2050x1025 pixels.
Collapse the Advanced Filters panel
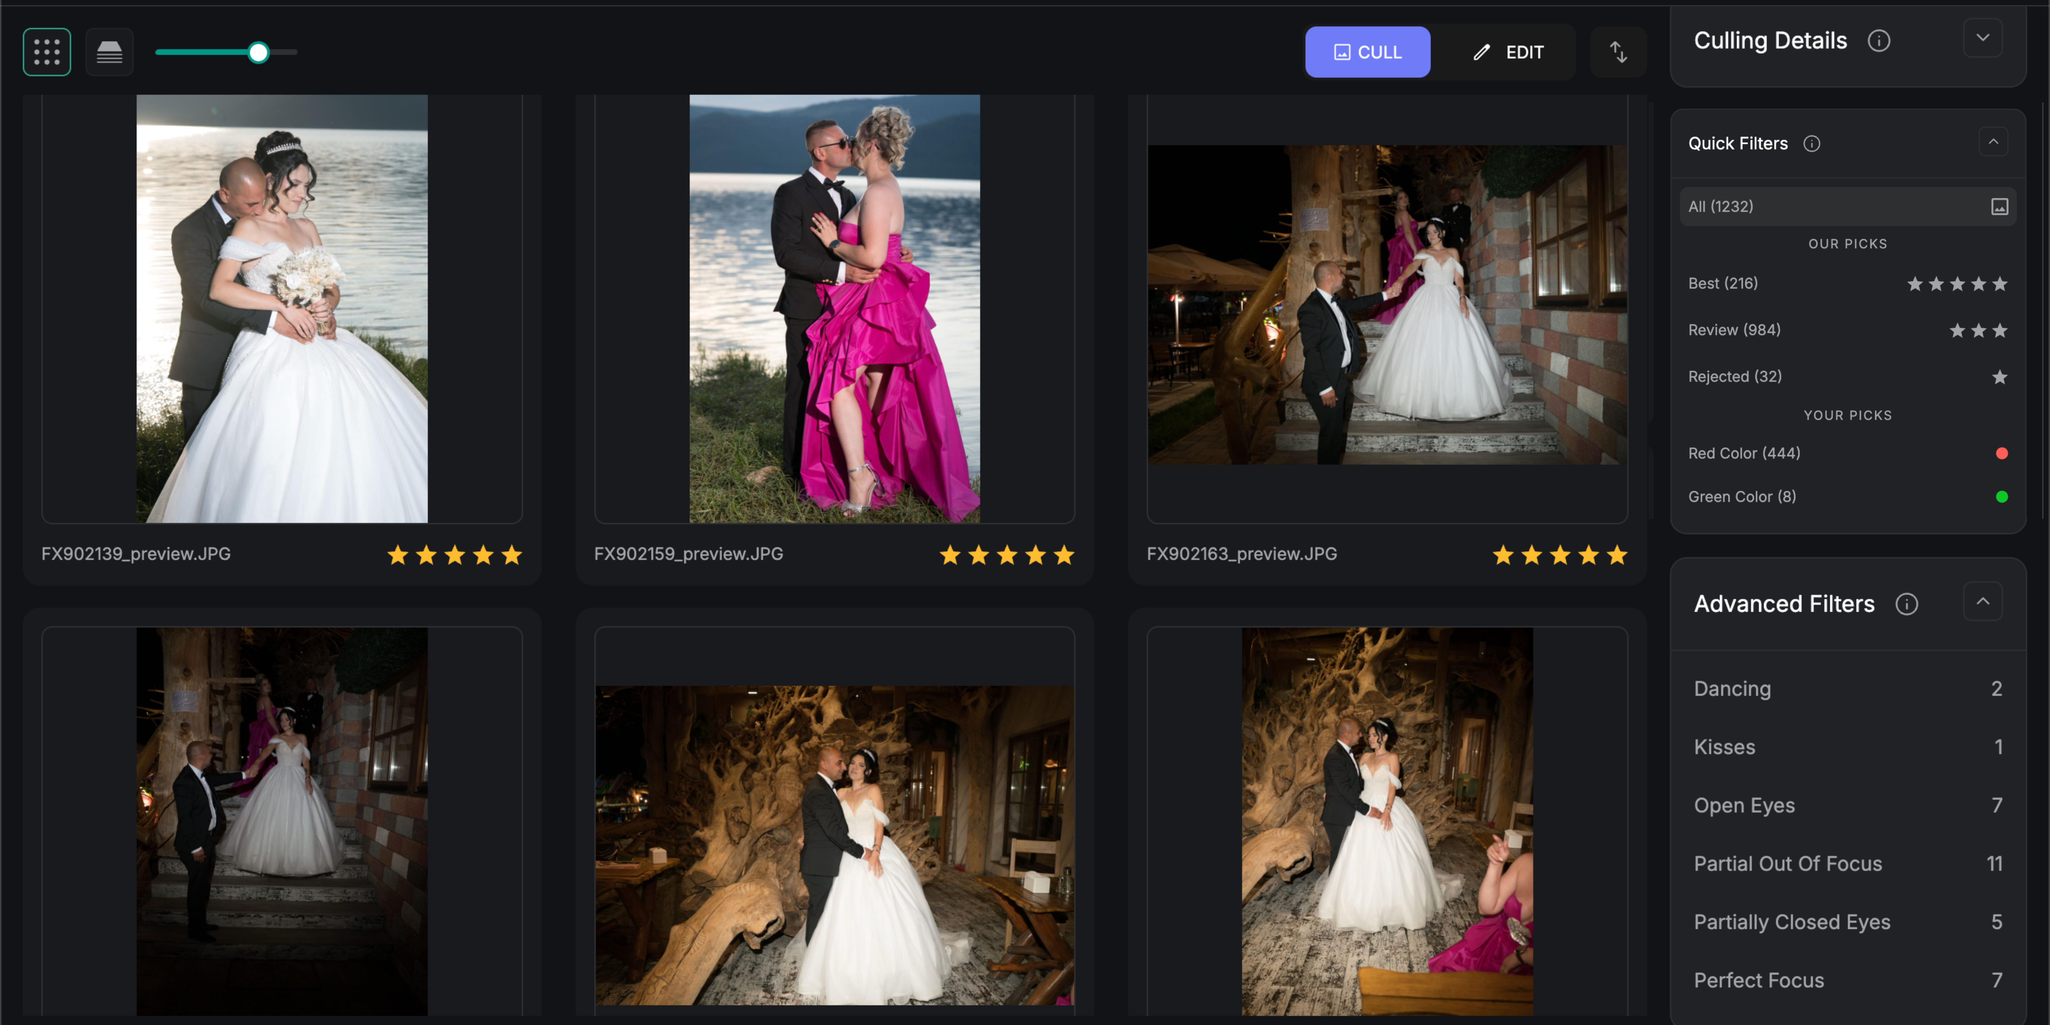coord(1982,601)
